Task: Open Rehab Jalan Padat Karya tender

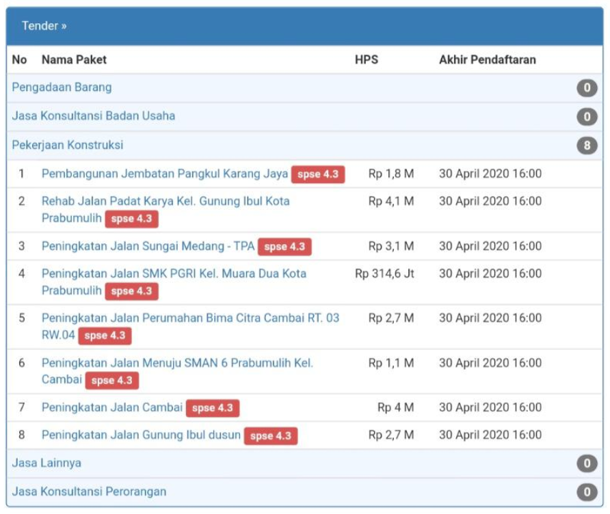Action: (165, 202)
